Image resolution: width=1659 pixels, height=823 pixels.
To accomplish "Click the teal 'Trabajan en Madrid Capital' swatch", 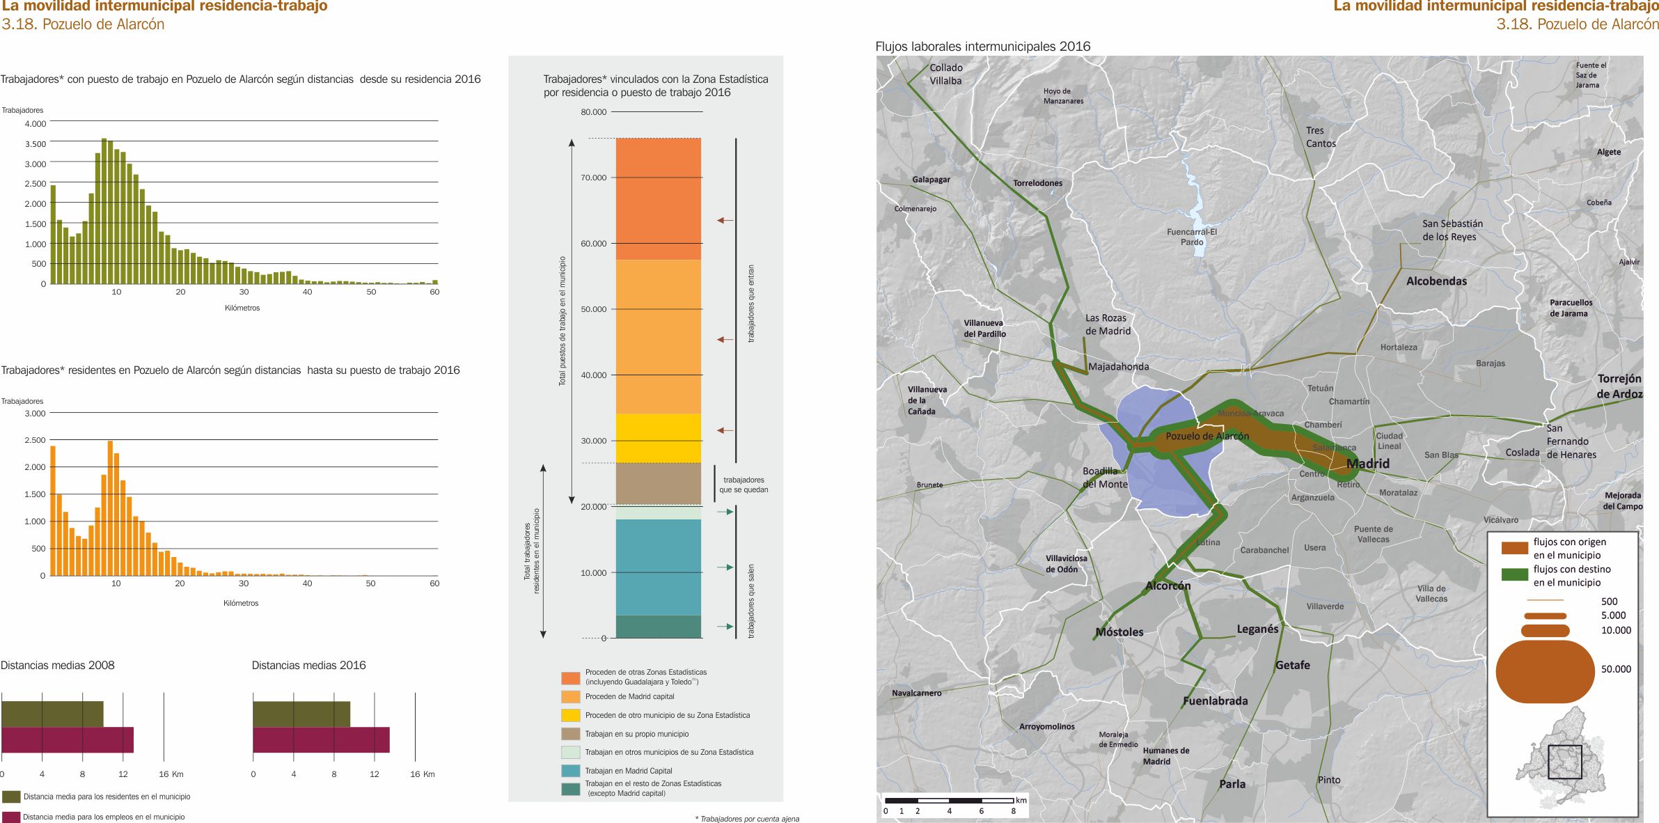I will click(570, 771).
